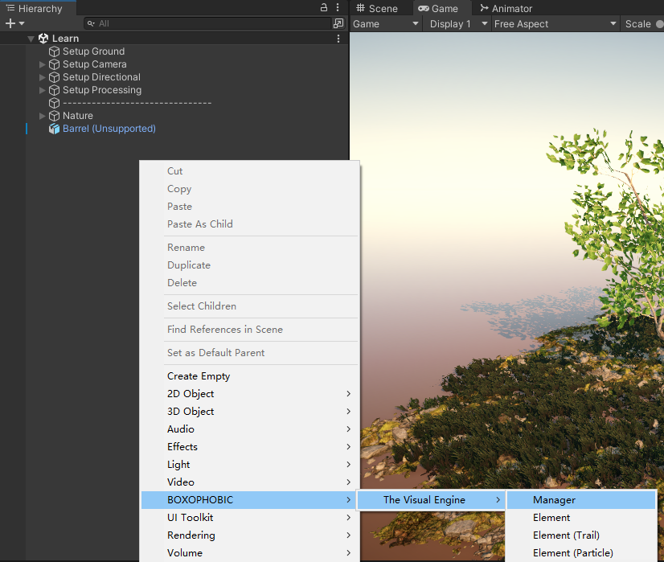Select the Setup Directional object
Image resolution: width=664 pixels, height=562 pixels.
[101, 77]
